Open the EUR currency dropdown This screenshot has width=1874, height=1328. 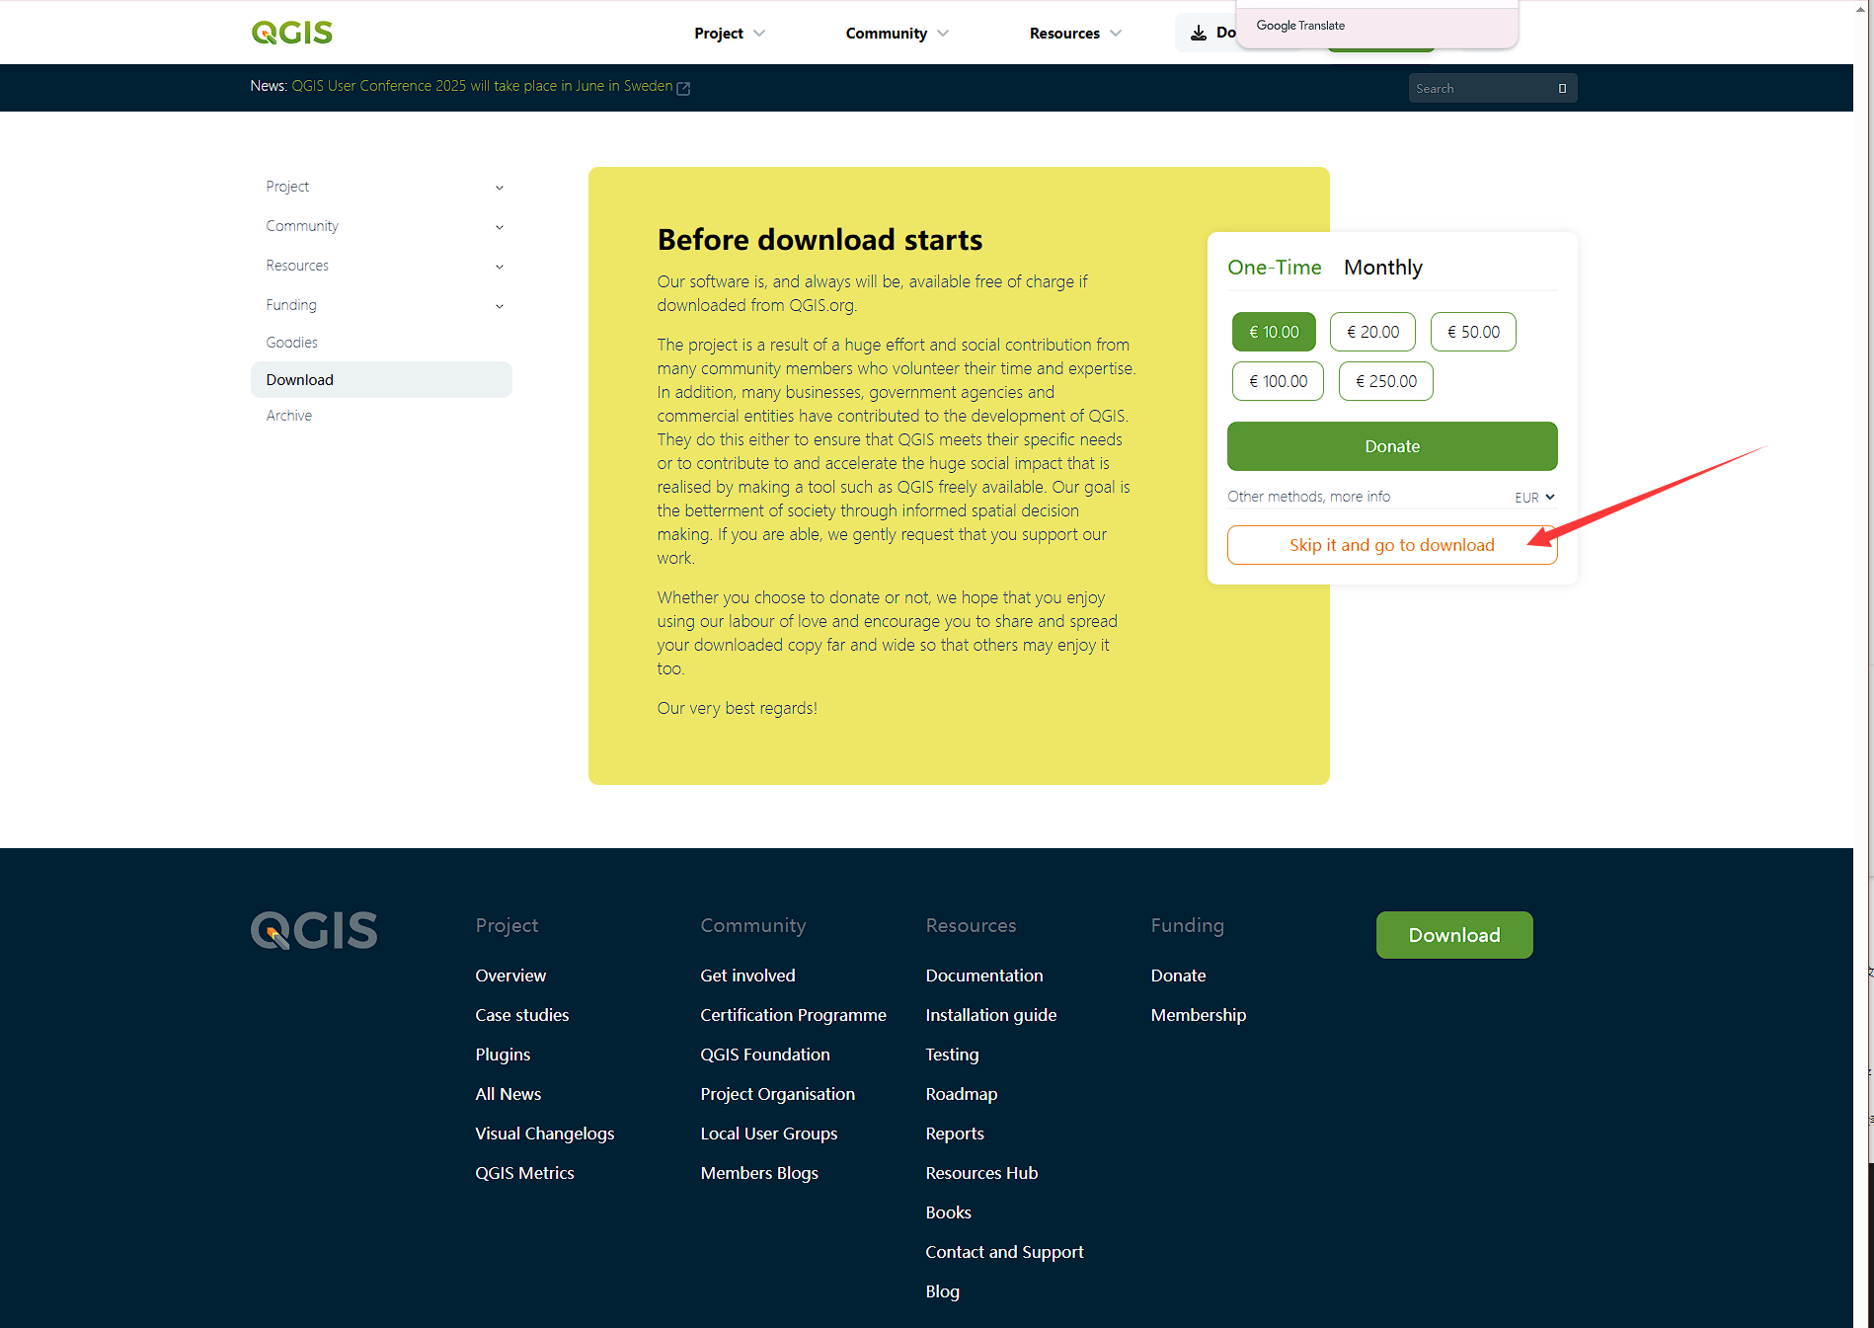click(1534, 498)
